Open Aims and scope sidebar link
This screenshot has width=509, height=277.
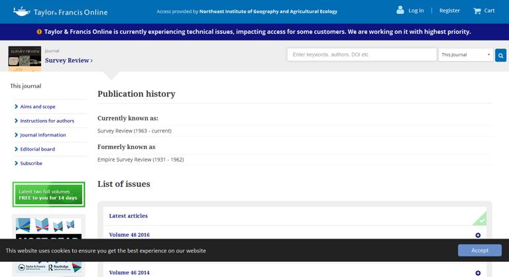click(38, 107)
